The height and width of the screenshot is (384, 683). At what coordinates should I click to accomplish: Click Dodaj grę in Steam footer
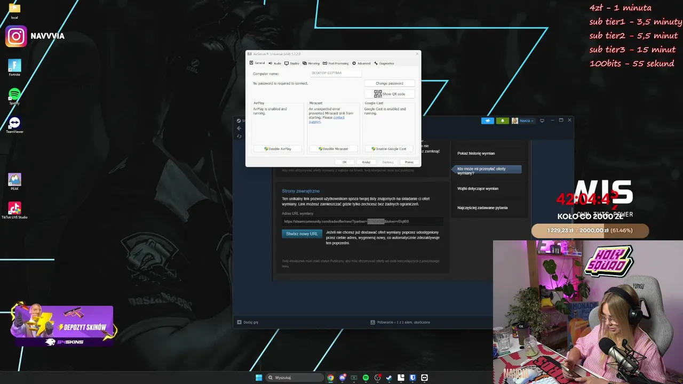point(248,322)
